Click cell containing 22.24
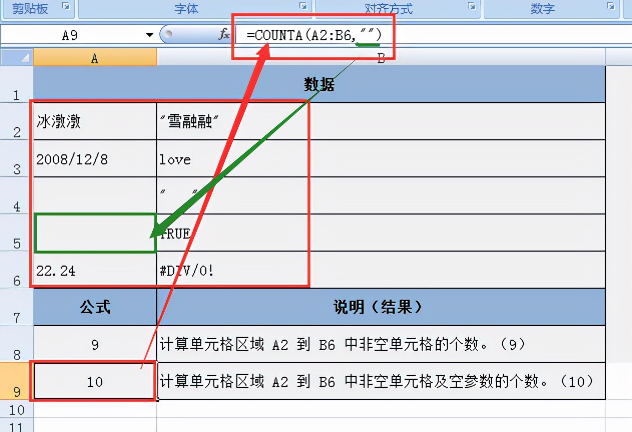 tap(95, 270)
